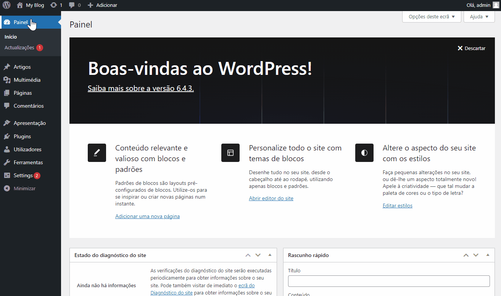Click the red badge next to Settings

37,176
